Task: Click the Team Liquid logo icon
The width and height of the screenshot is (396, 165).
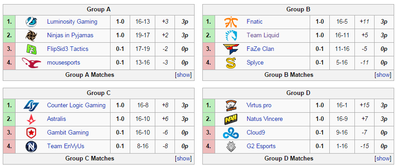Action: 231,35
